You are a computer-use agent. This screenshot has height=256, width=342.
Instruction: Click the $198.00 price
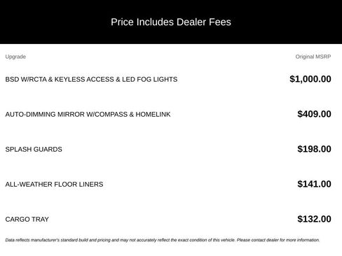[314, 149]
